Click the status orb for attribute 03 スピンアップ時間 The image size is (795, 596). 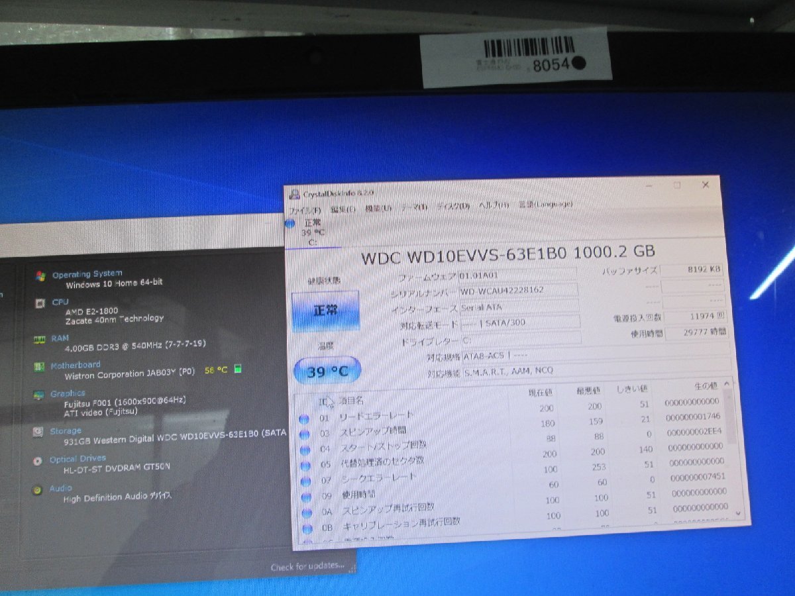(x=305, y=434)
